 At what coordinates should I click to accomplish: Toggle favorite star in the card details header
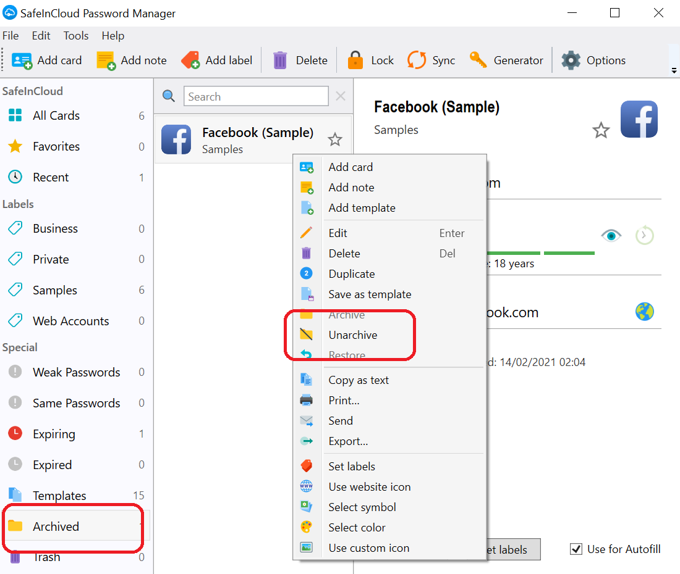click(x=601, y=130)
